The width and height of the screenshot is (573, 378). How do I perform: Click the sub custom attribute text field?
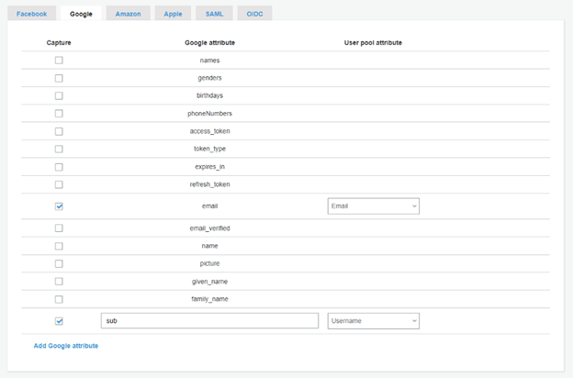point(209,321)
